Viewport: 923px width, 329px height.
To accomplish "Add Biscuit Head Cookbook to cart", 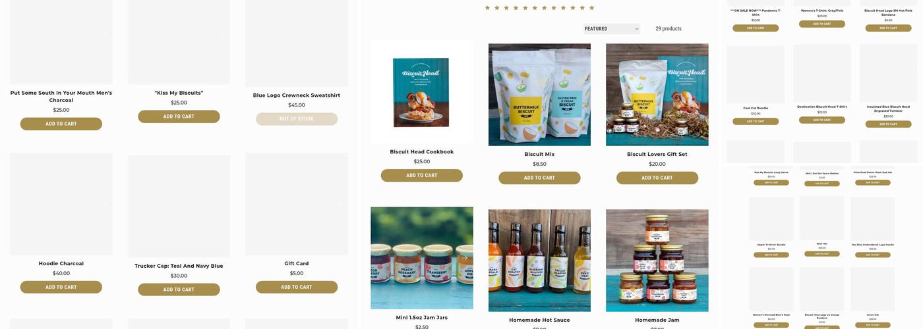I will (422, 176).
